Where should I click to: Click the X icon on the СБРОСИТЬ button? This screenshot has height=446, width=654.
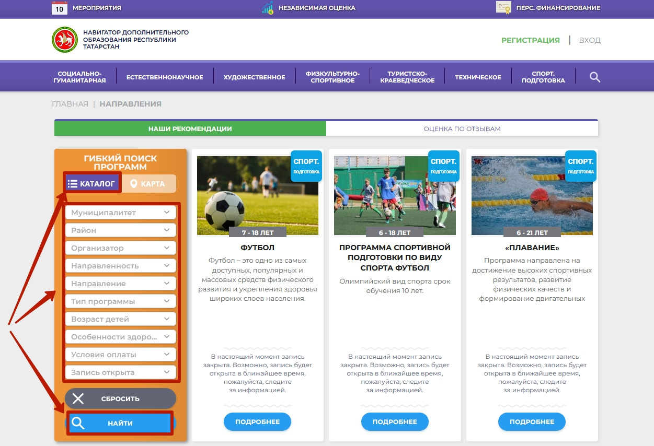[x=79, y=398]
